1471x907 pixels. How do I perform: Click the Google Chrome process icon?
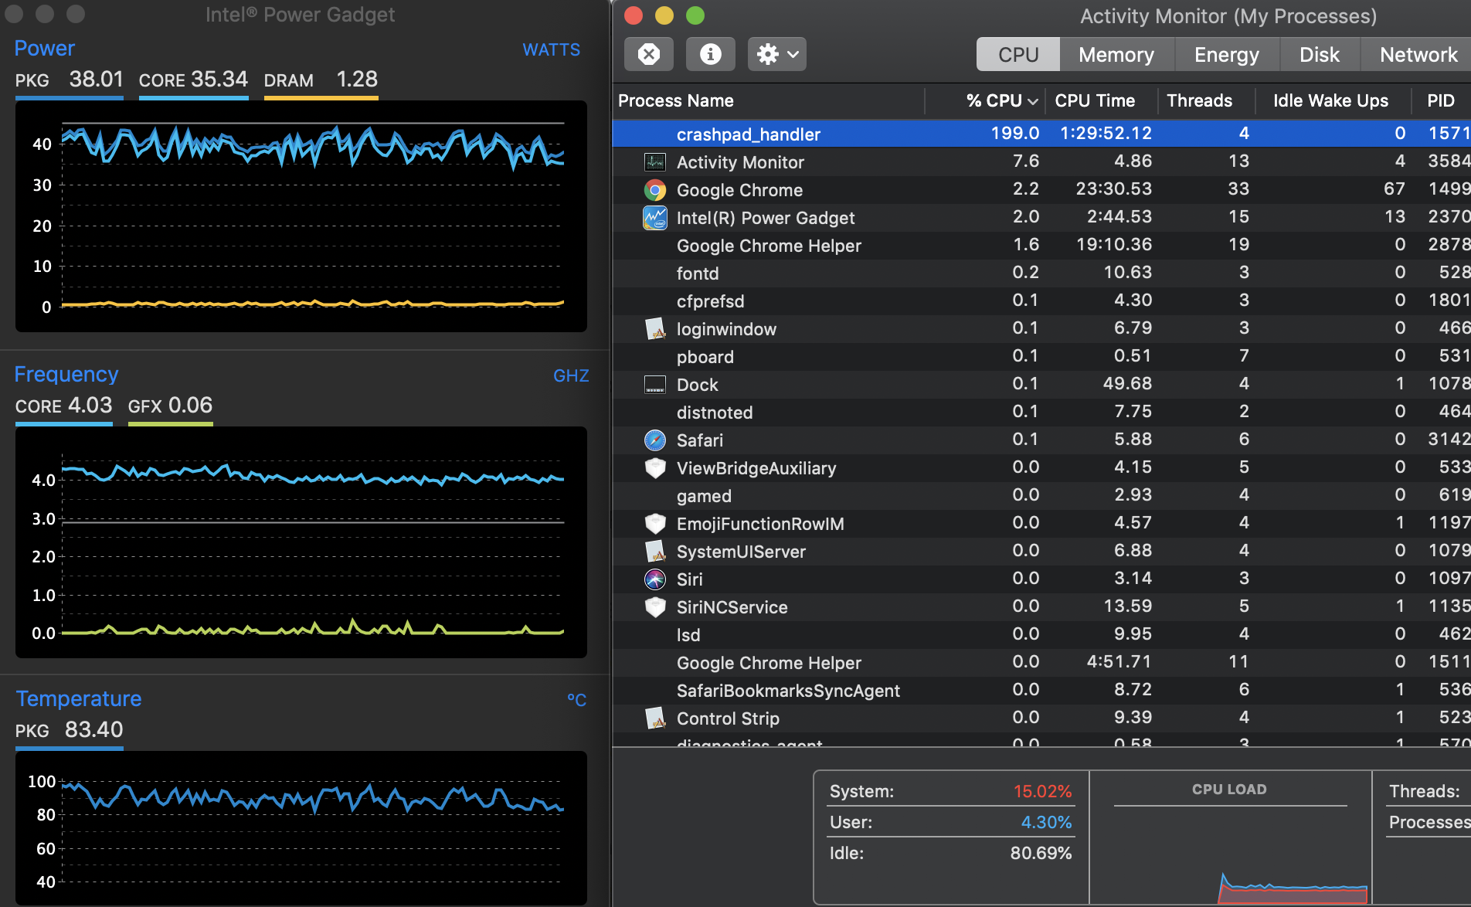coord(655,190)
